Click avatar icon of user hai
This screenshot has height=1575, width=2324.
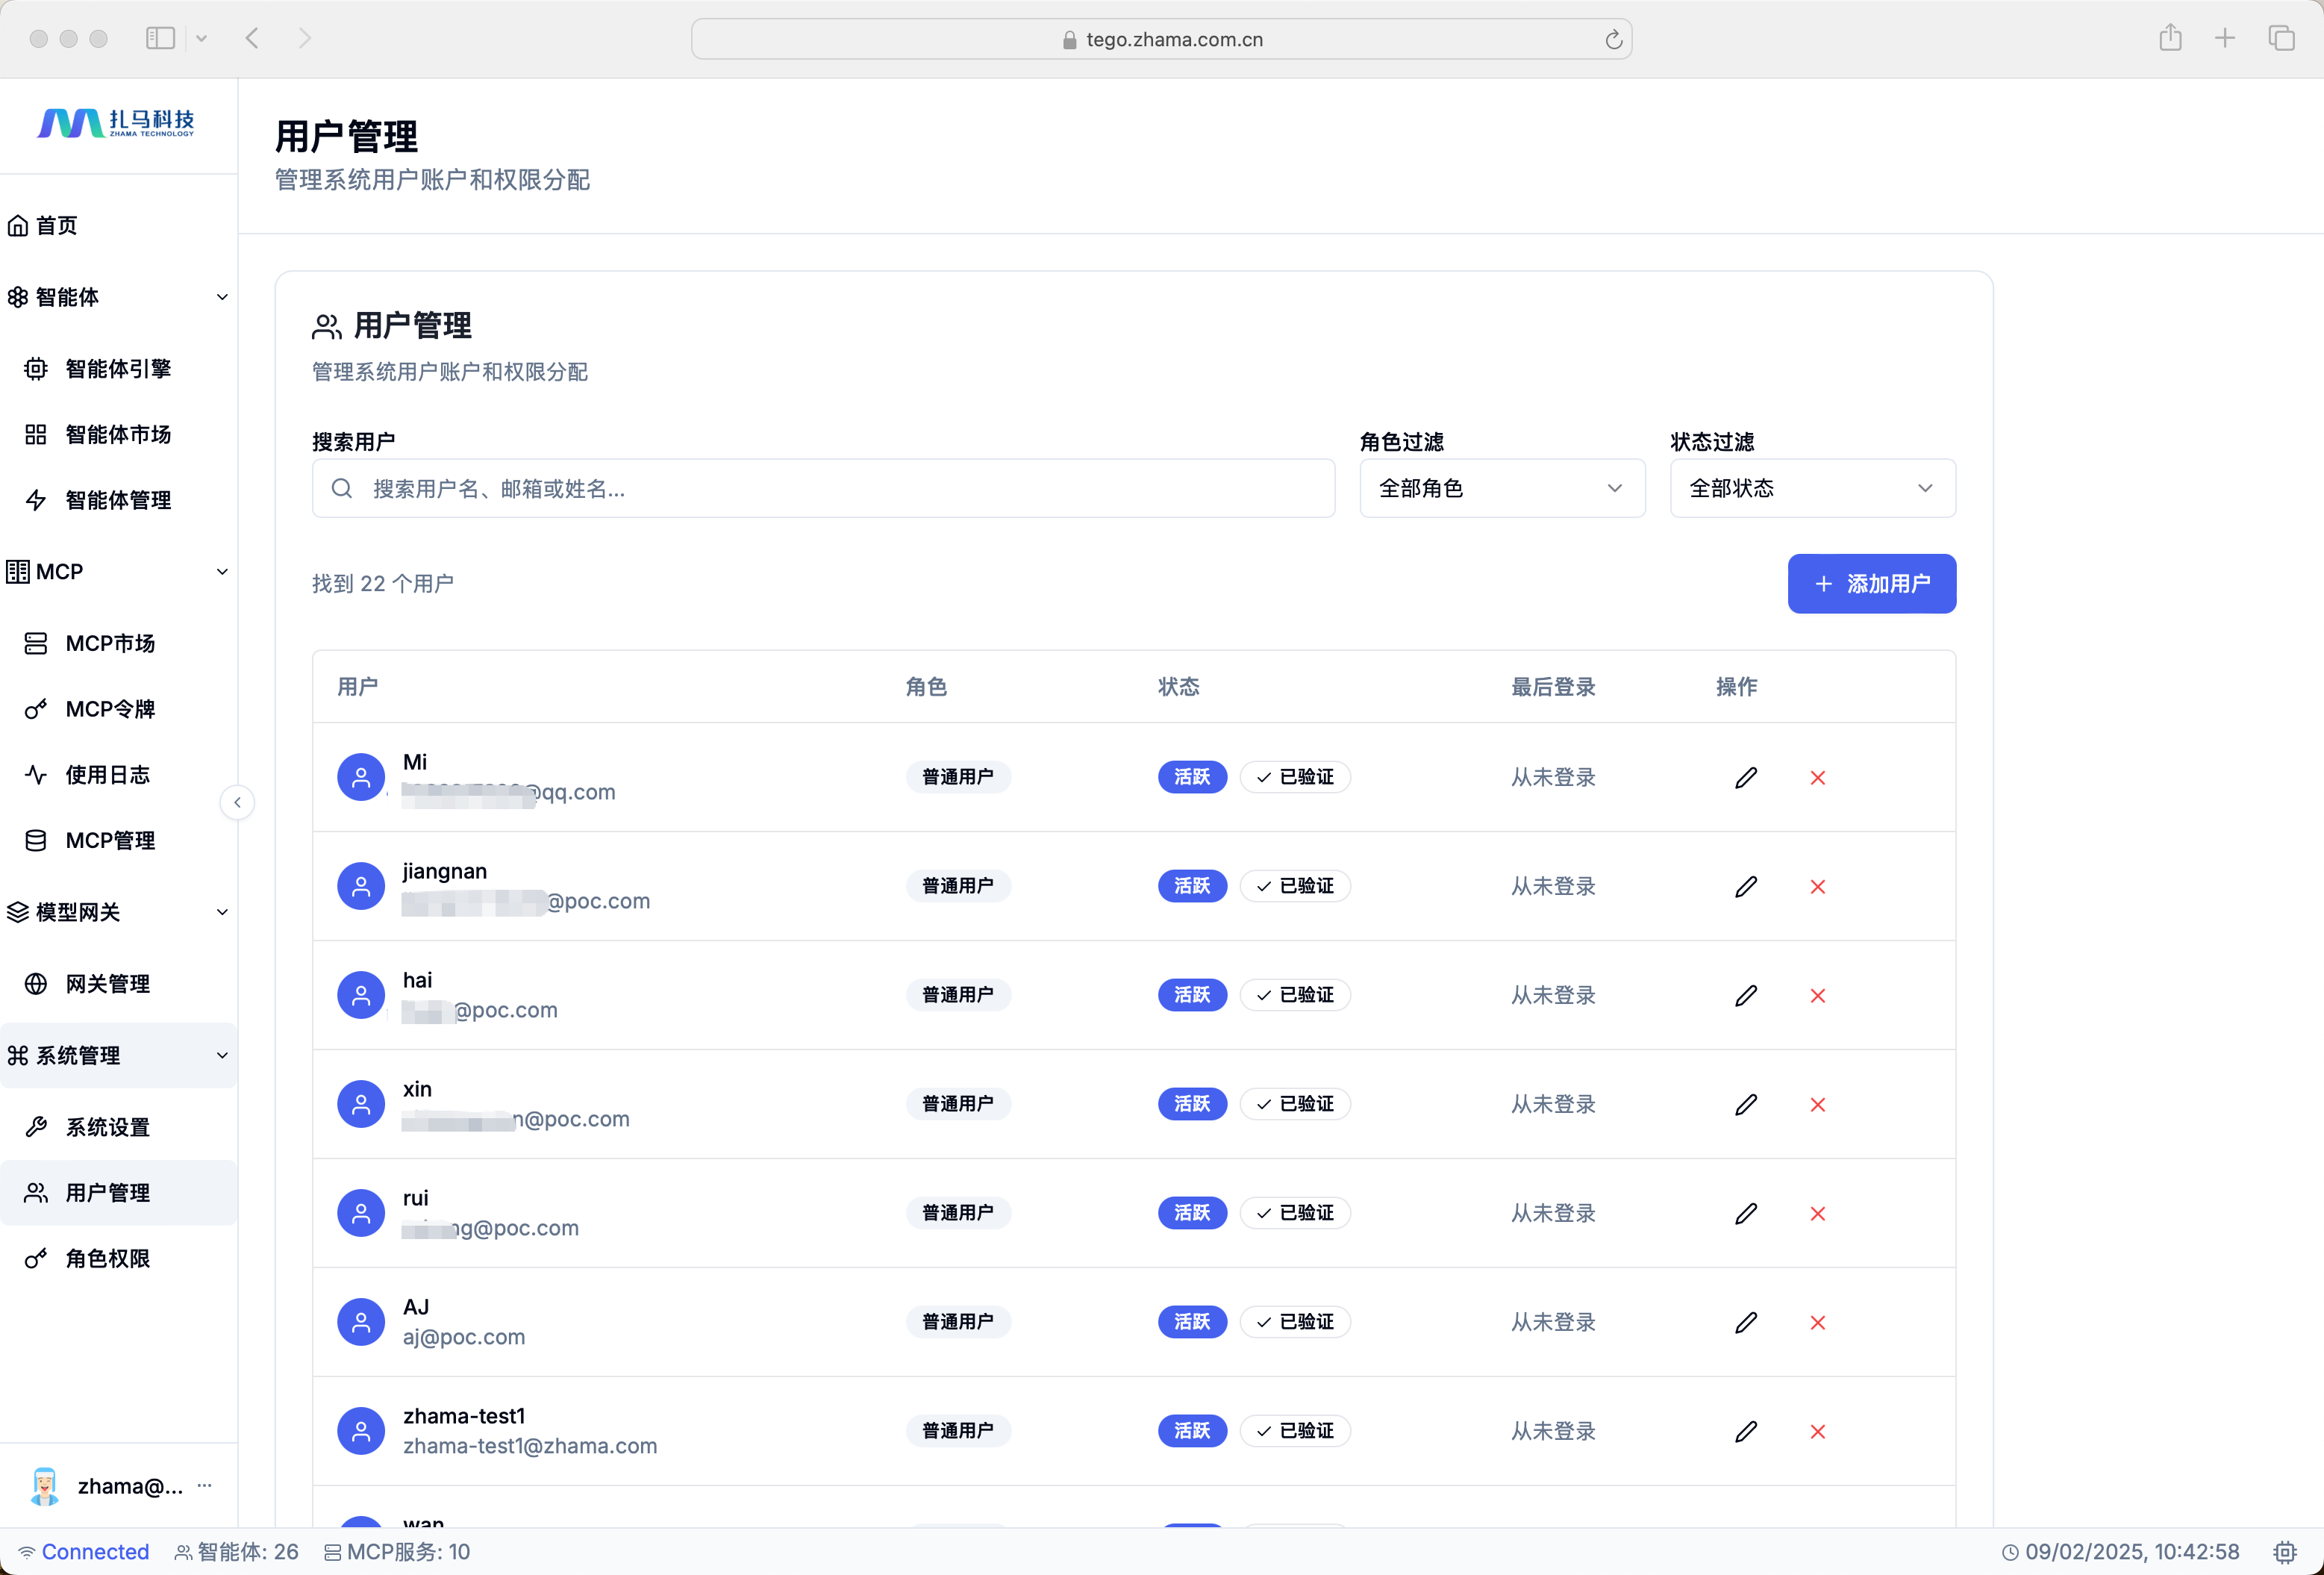point(361,995)
